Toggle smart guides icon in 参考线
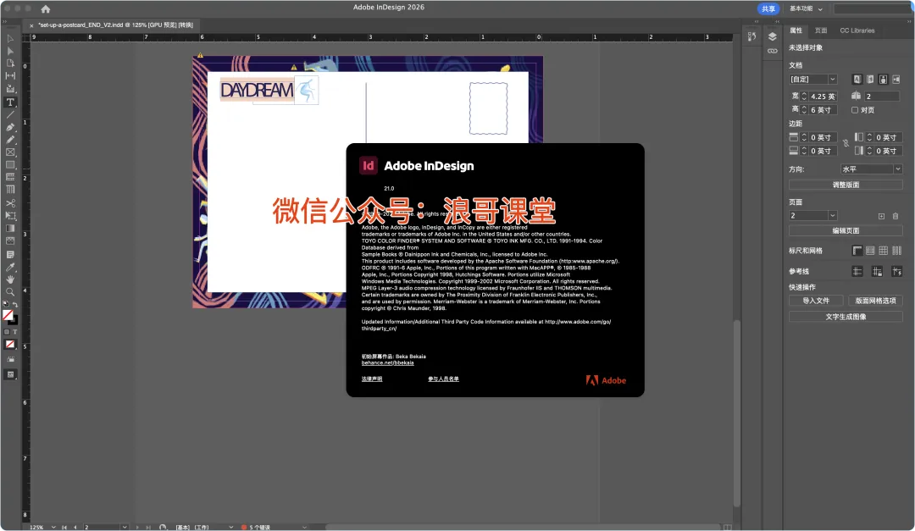Viewport: 915px width, 531px height. coord(897,271)
